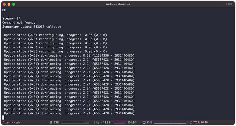The height and width of the screenshot is (126, 236).
Task: Click the battery history sparkline graph
Action: pos(75,122)
